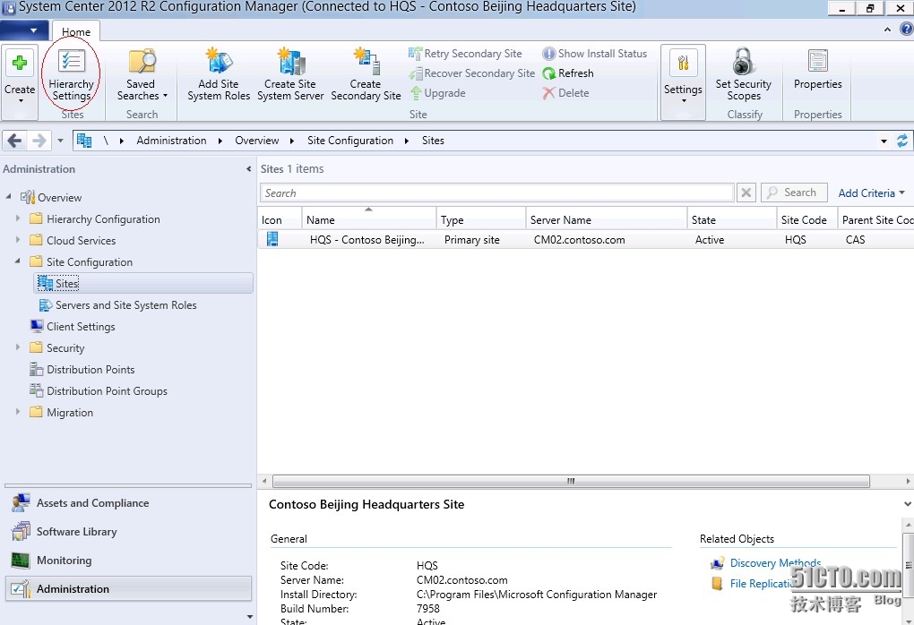Sort by the Server Name column header
Screen dimensions: 914x625
607,219
